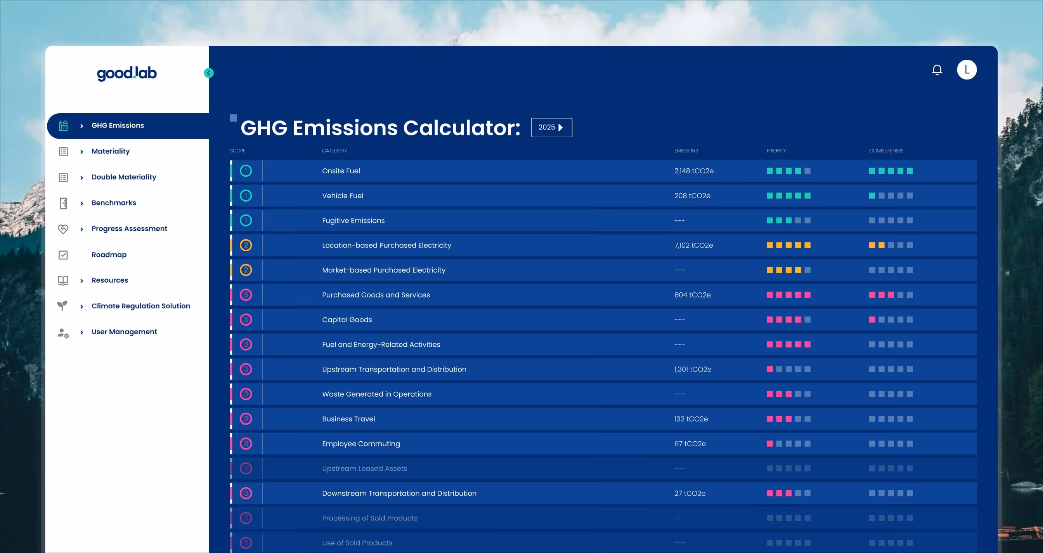Click scope 3 badge on Upstream Leased Assets
The image size is (1043, 553).
click(246, 468)
